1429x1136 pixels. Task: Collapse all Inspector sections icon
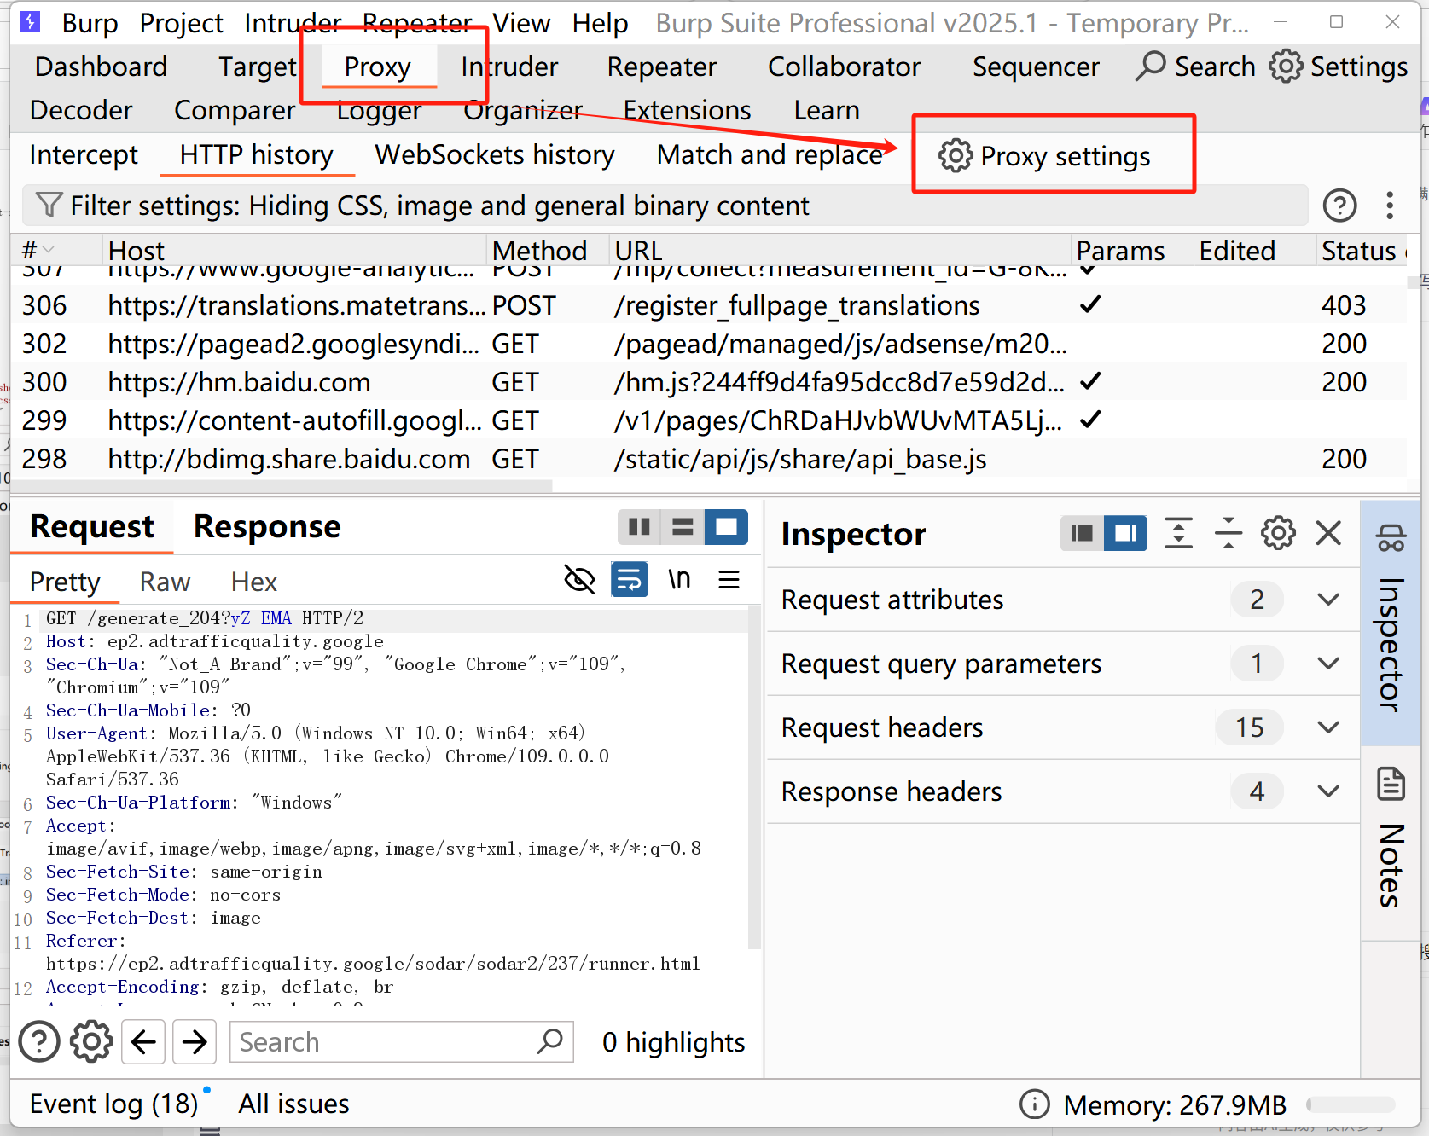point(1229,533)
